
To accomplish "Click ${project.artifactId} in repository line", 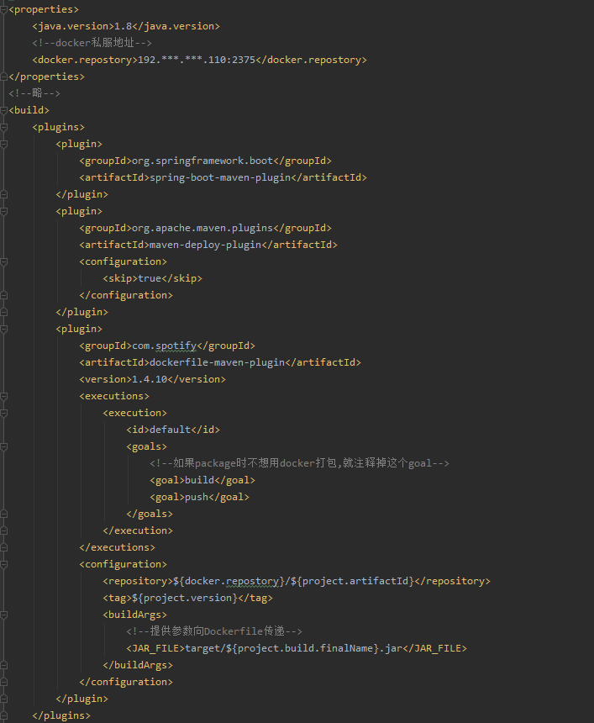I will point(353,581).
